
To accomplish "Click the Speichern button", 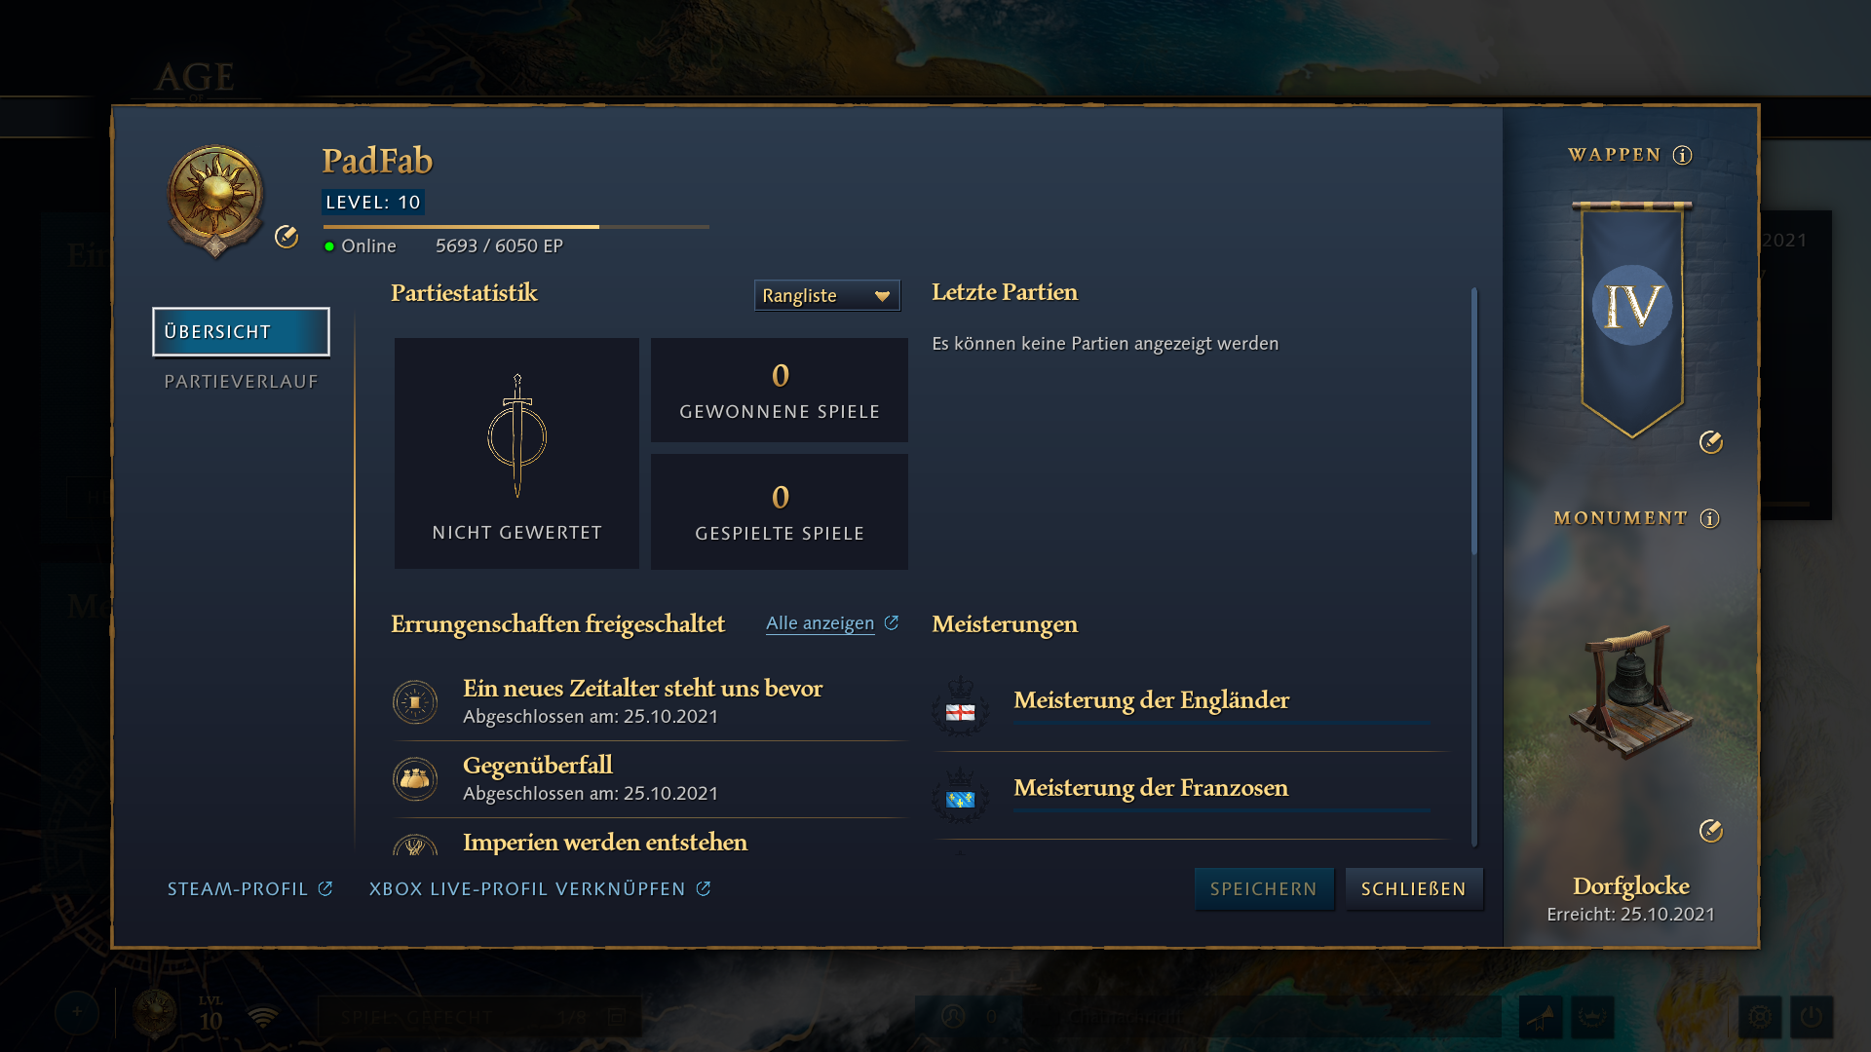I will [x=1264, y=888].
